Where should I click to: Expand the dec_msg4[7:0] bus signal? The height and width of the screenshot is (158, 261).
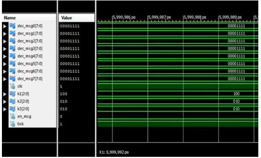[x=5, y=56]
